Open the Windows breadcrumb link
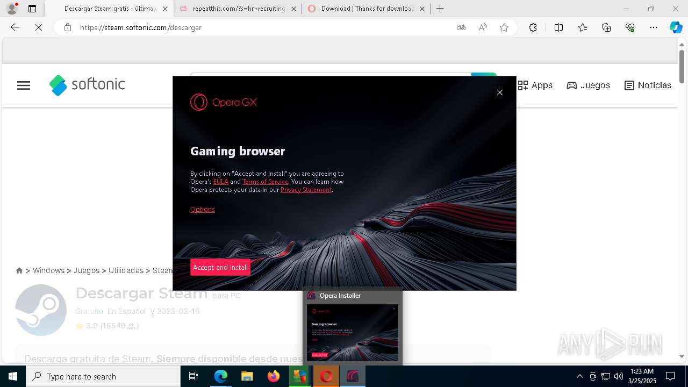688x387 pixels. coord(48,270)
